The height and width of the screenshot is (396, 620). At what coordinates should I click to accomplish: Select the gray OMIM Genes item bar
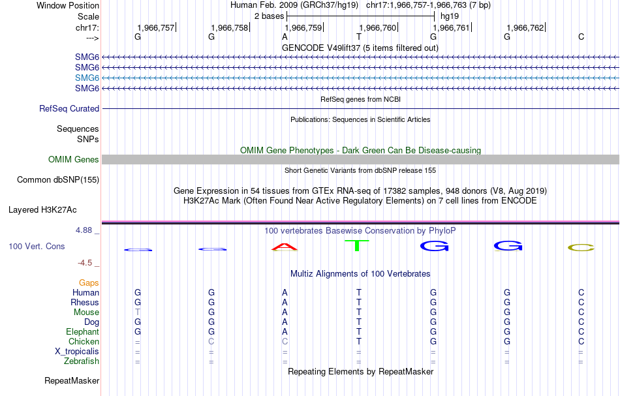[x=360, y=159]
